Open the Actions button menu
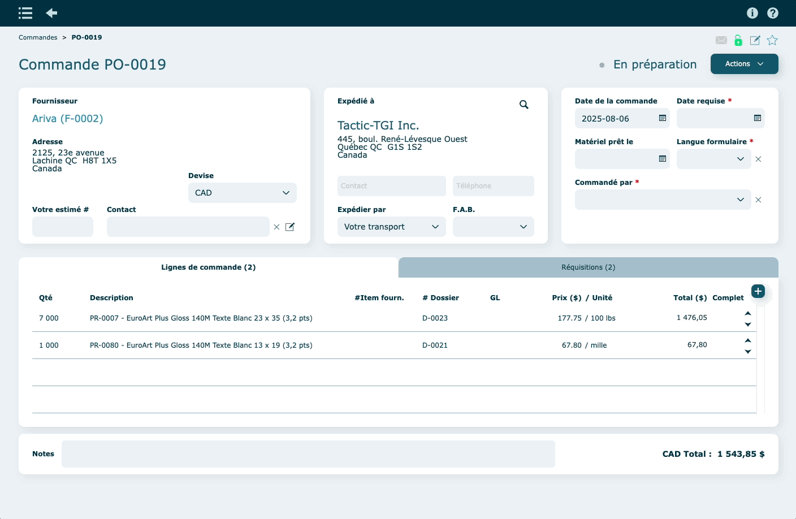Screen dimensions: 796x519 pos(744,64)
